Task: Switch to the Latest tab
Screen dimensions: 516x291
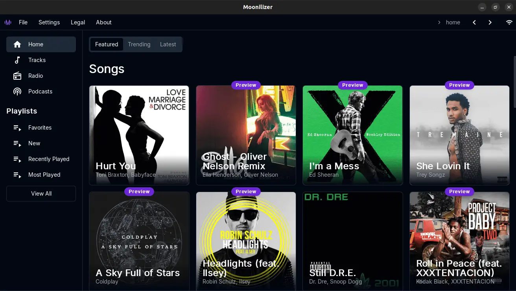Action: [168, 44]
